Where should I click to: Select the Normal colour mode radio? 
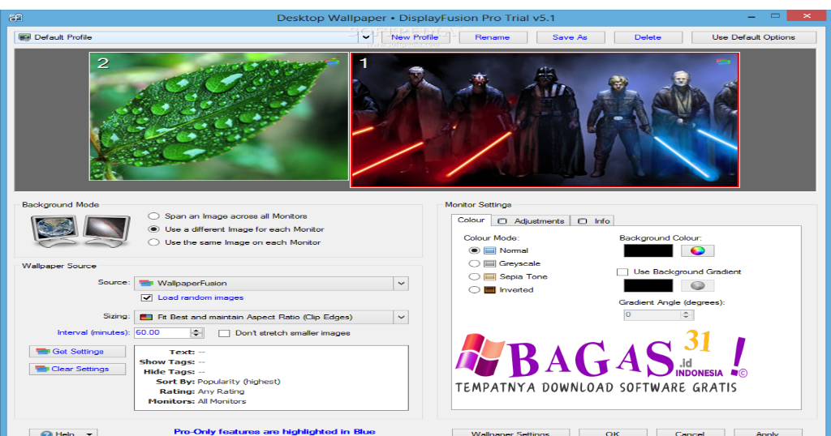click(474, 250)
